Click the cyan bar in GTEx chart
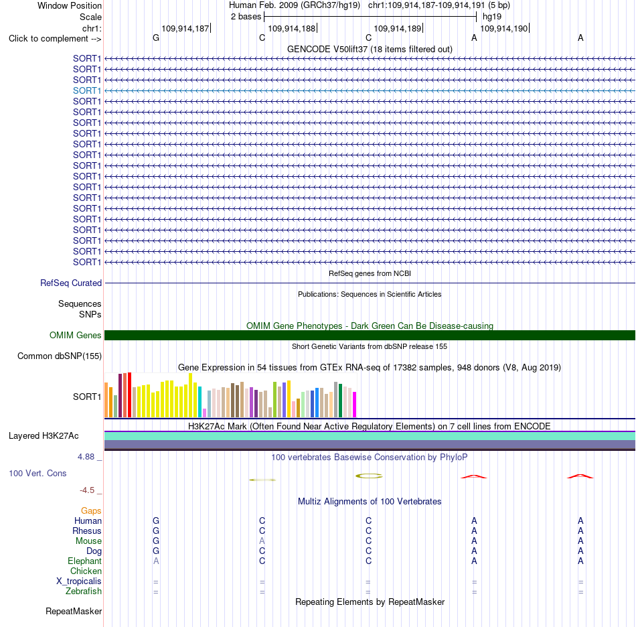 click(200, 402)
